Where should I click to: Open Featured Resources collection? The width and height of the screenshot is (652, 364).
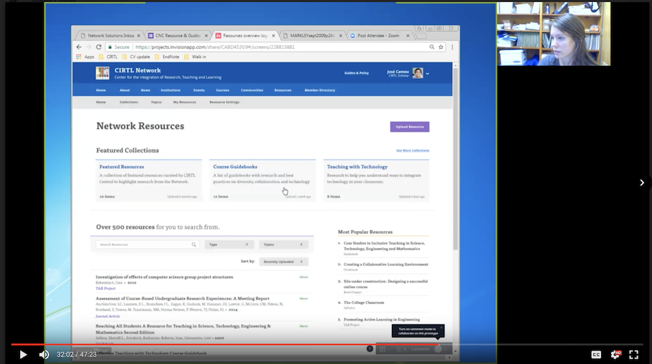click(x=121, y=167)
